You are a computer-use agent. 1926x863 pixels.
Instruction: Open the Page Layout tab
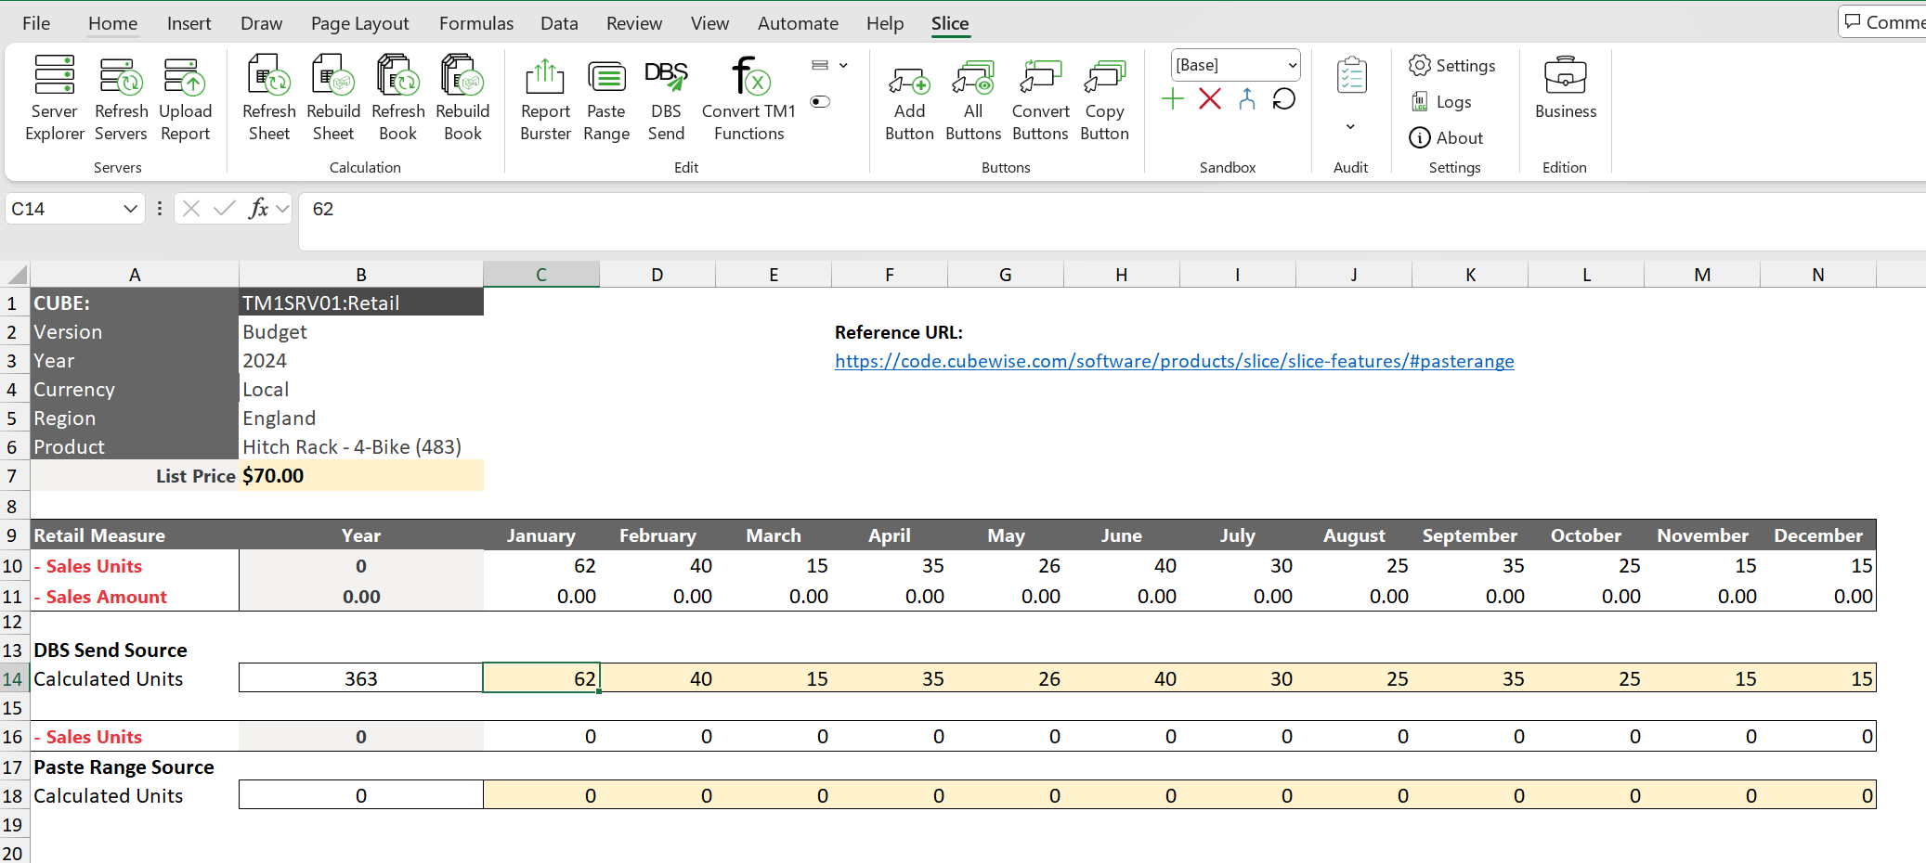coord(360,23)
